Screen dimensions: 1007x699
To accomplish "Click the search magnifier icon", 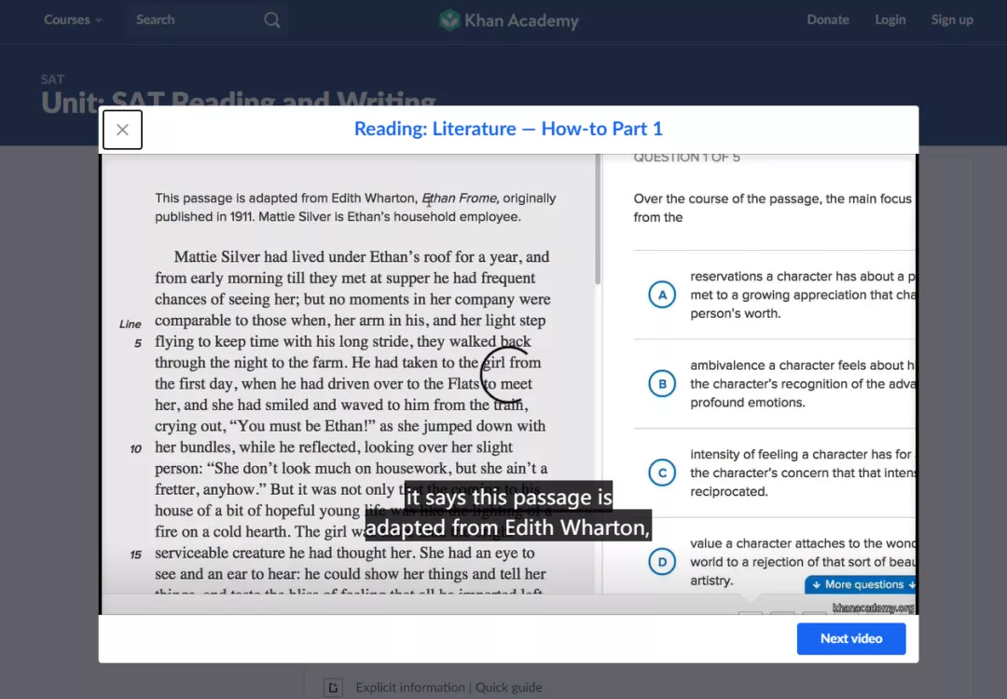I will point(272,20).
